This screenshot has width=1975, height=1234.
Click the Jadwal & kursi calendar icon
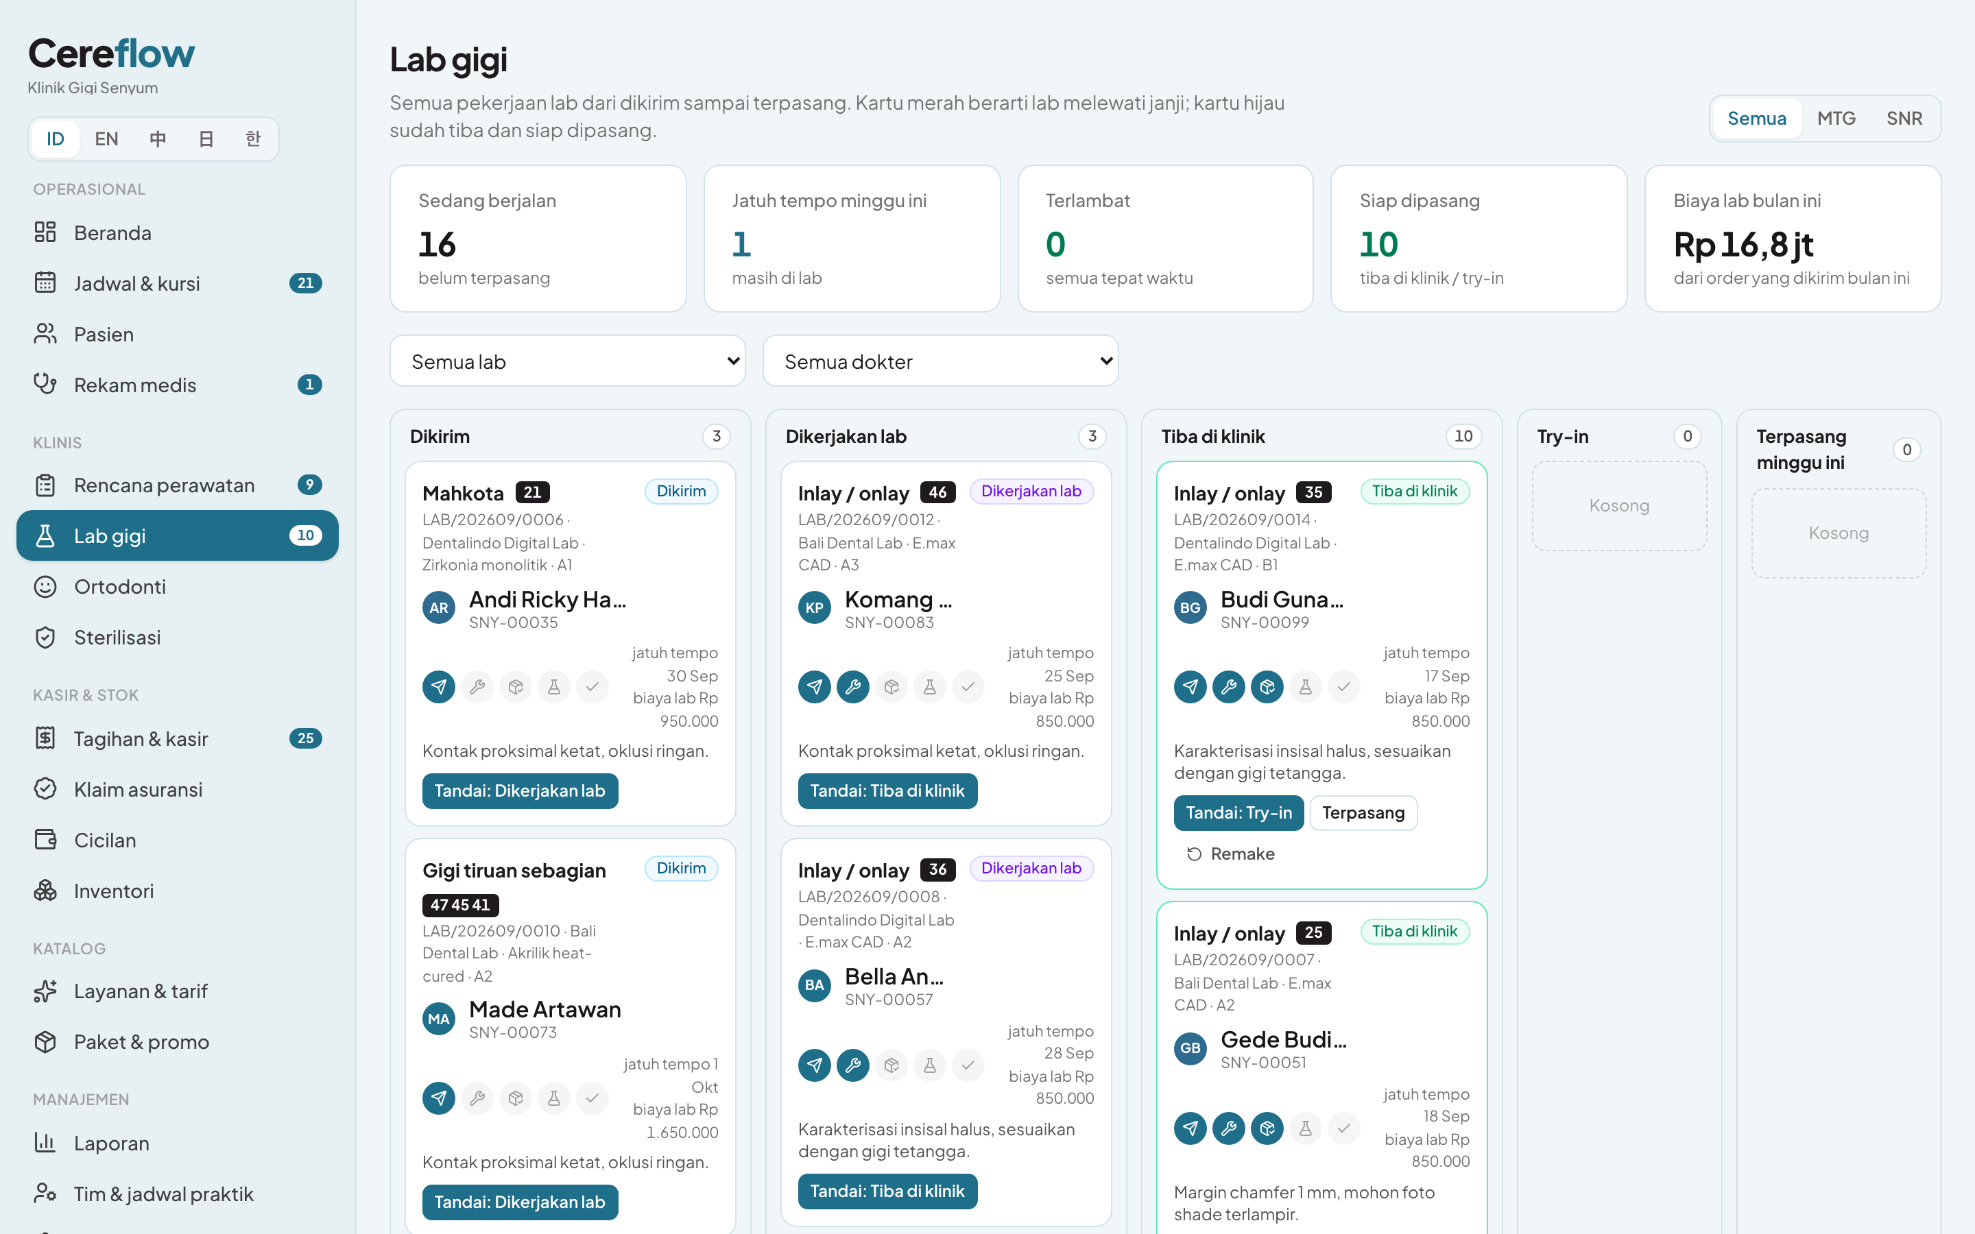pyautogui.click(x=45, y=283)
